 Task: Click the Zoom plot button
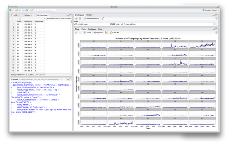[x=87, y=33]
